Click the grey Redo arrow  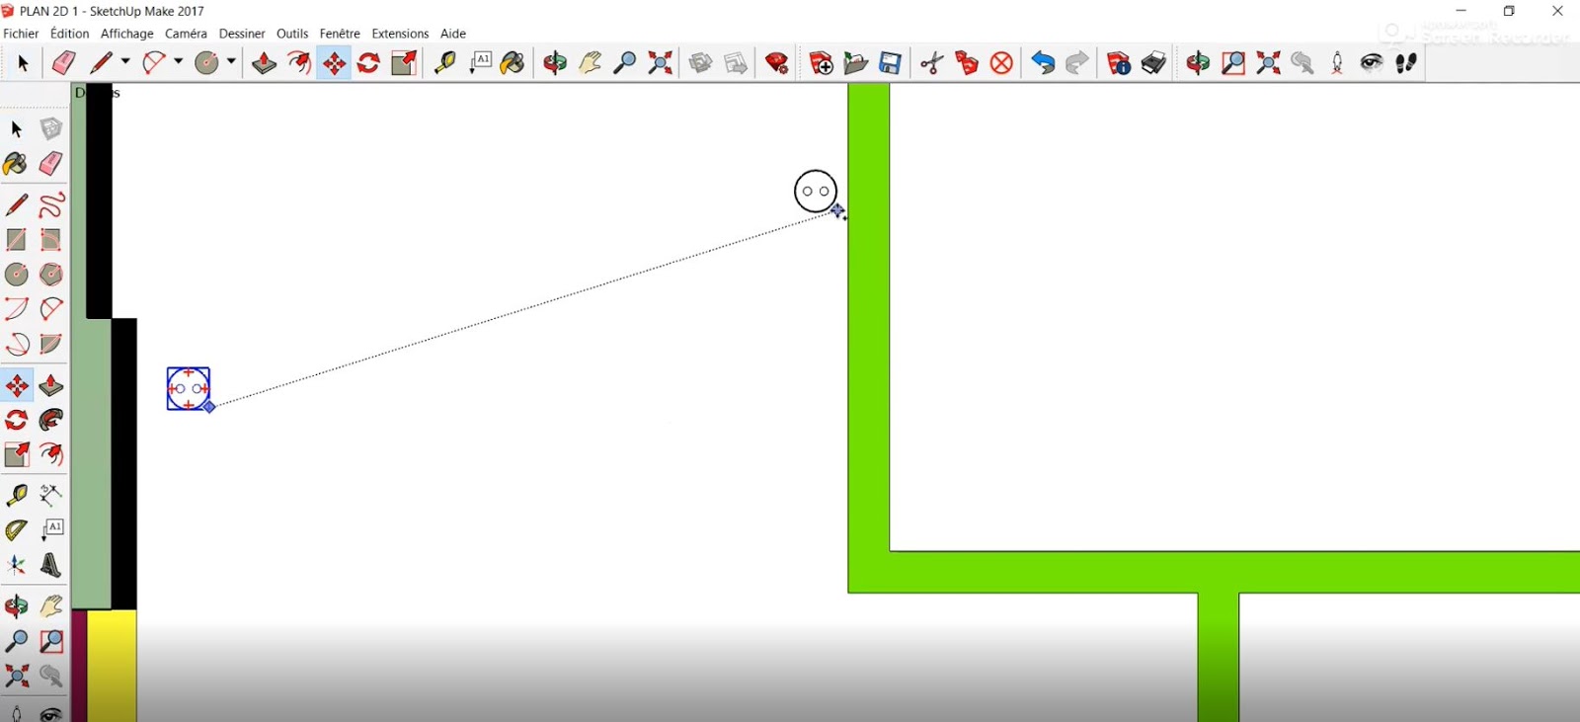click(x=1077, y=63)
